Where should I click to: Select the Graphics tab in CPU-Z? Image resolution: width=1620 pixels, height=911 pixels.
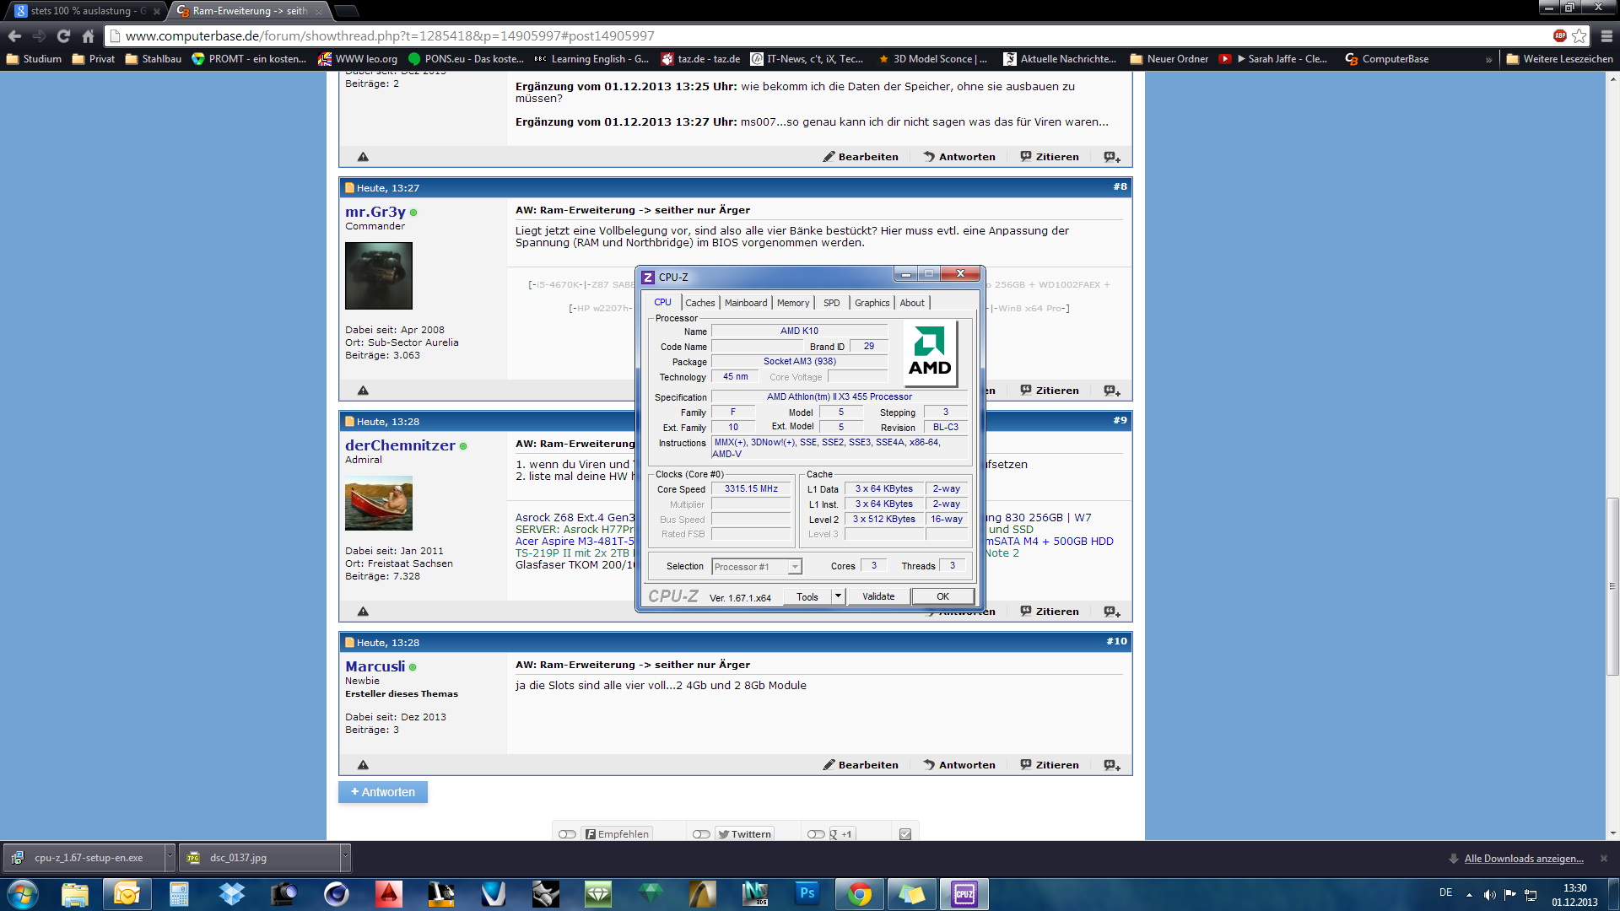pyautogui.click(x=872, y=303)
